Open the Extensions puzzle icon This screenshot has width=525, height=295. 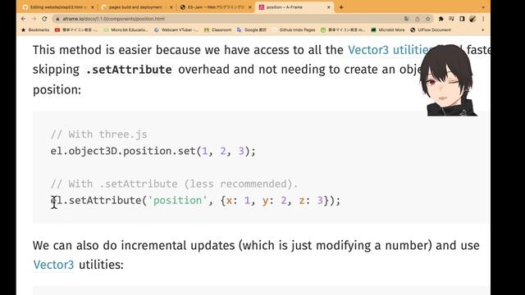tap(441, 19)
